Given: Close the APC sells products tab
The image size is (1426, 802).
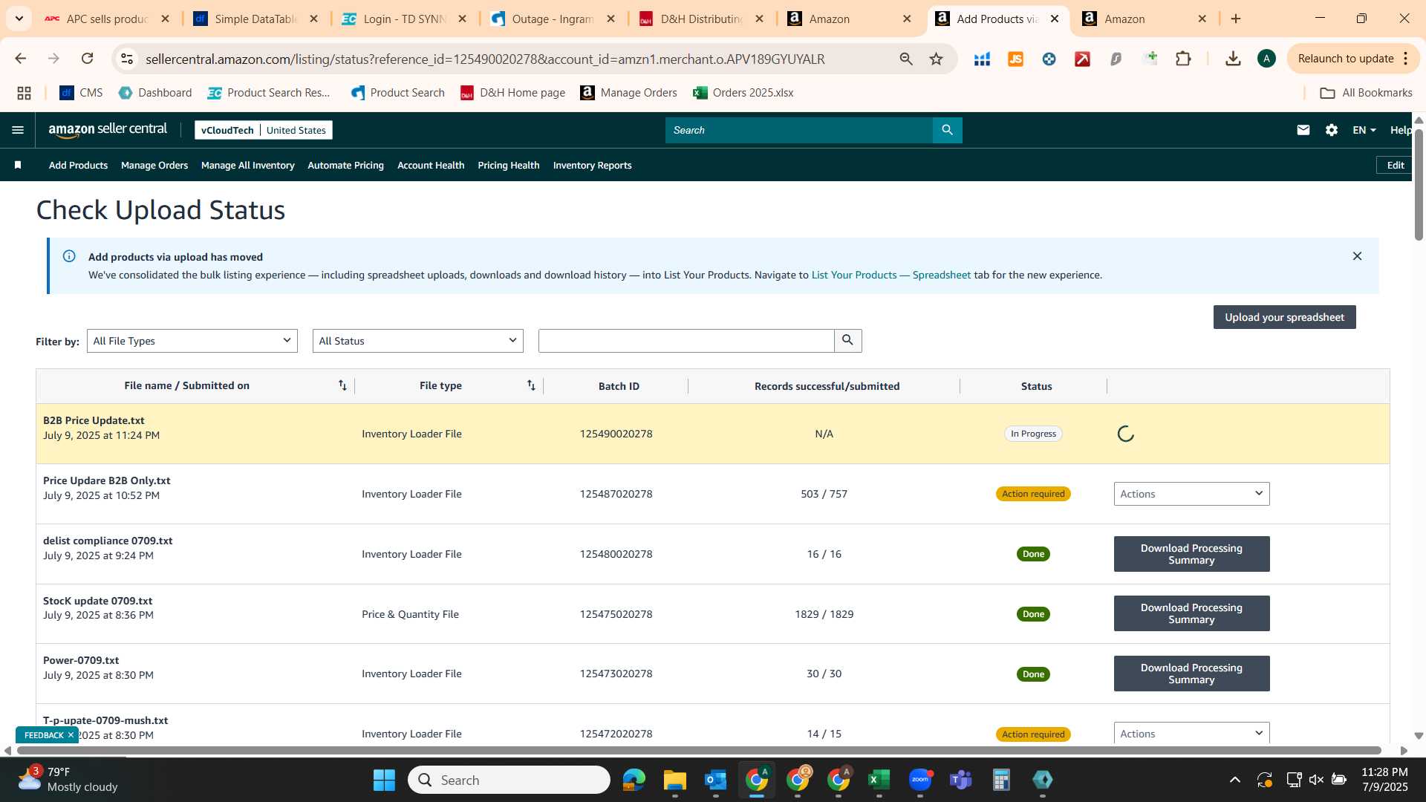Looking at the screenshot, I should tap(165, 19).
